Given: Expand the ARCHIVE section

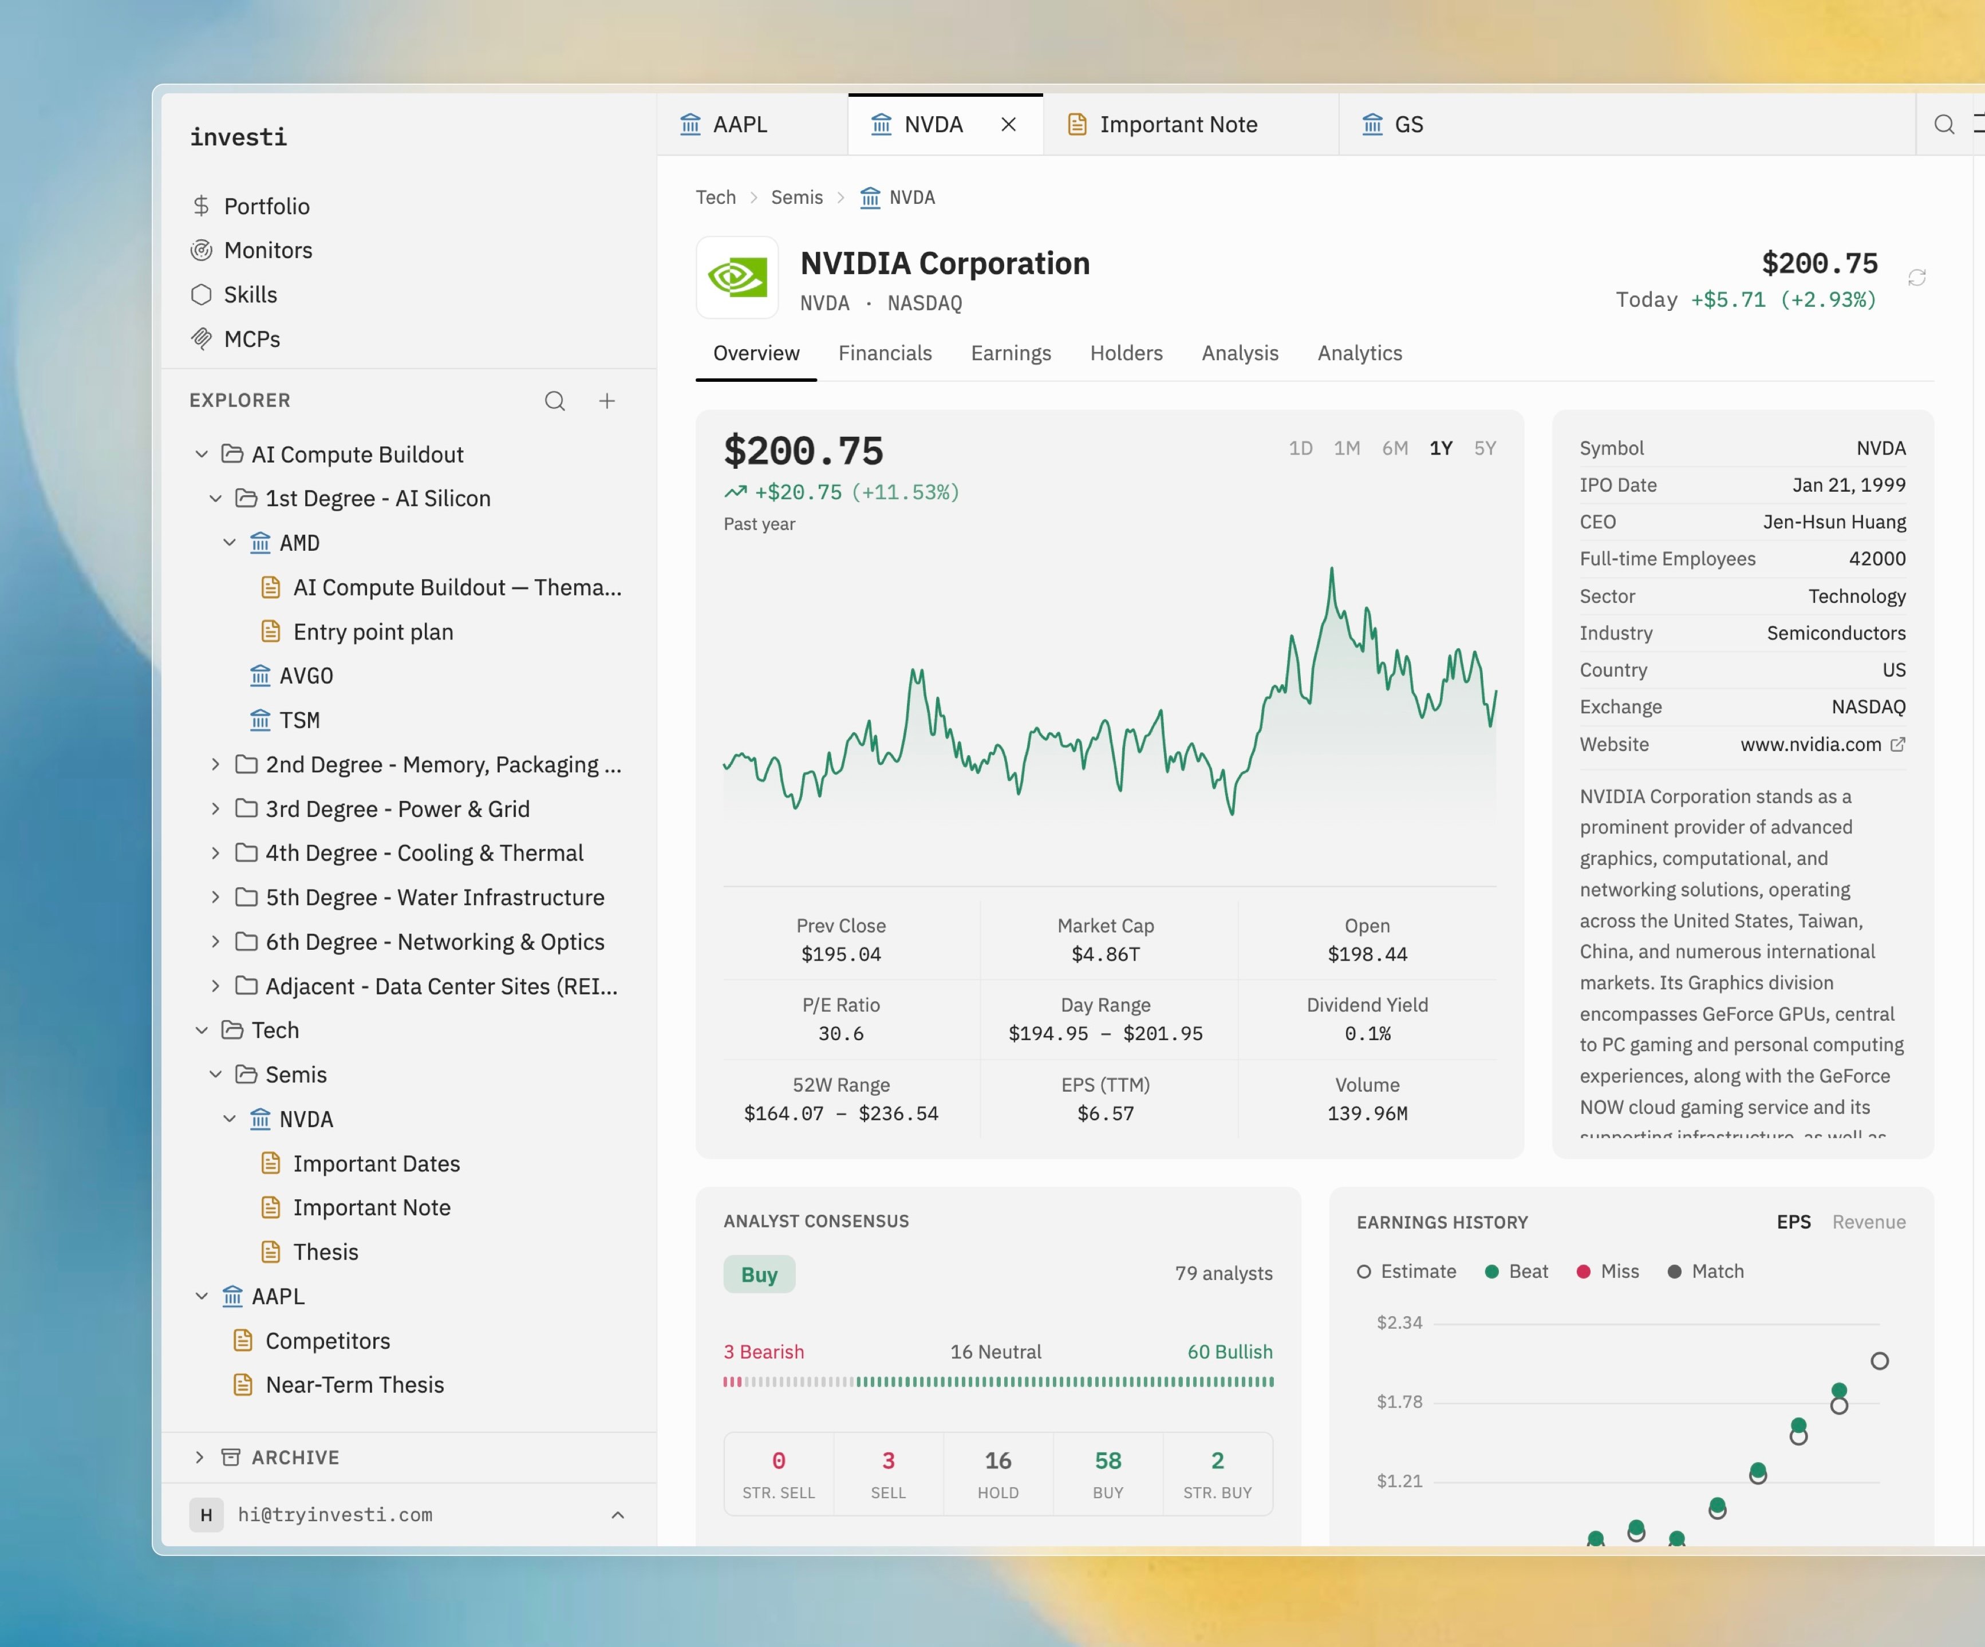Looking at the screenshot, I should pyautogui.click(x=199, y=1457).
